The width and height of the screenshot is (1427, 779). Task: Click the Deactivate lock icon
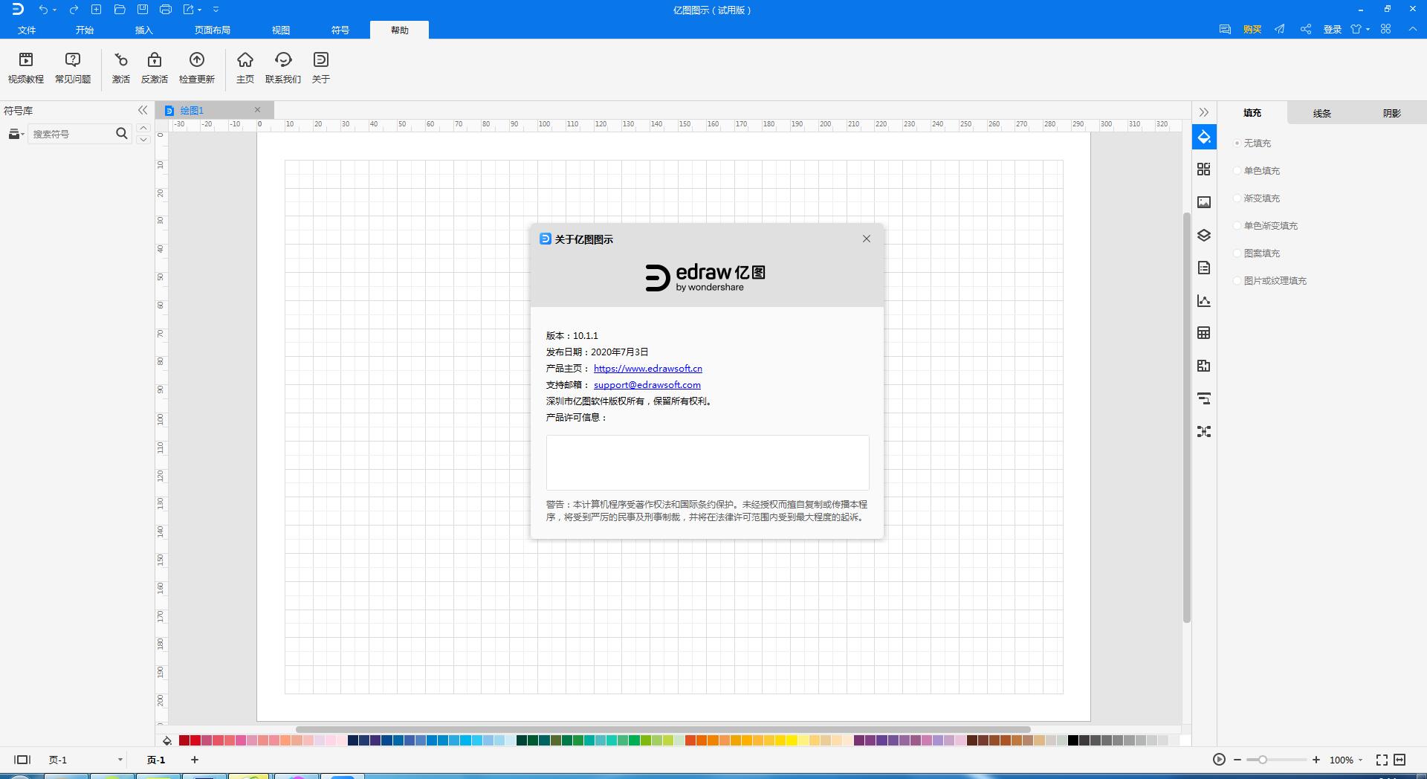pos(155,60)
